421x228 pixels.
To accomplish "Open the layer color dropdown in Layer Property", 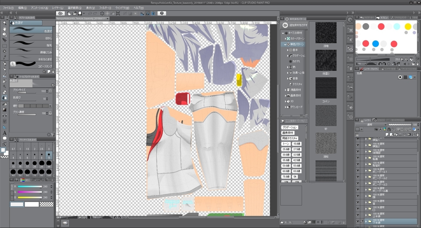I will 415,77.
